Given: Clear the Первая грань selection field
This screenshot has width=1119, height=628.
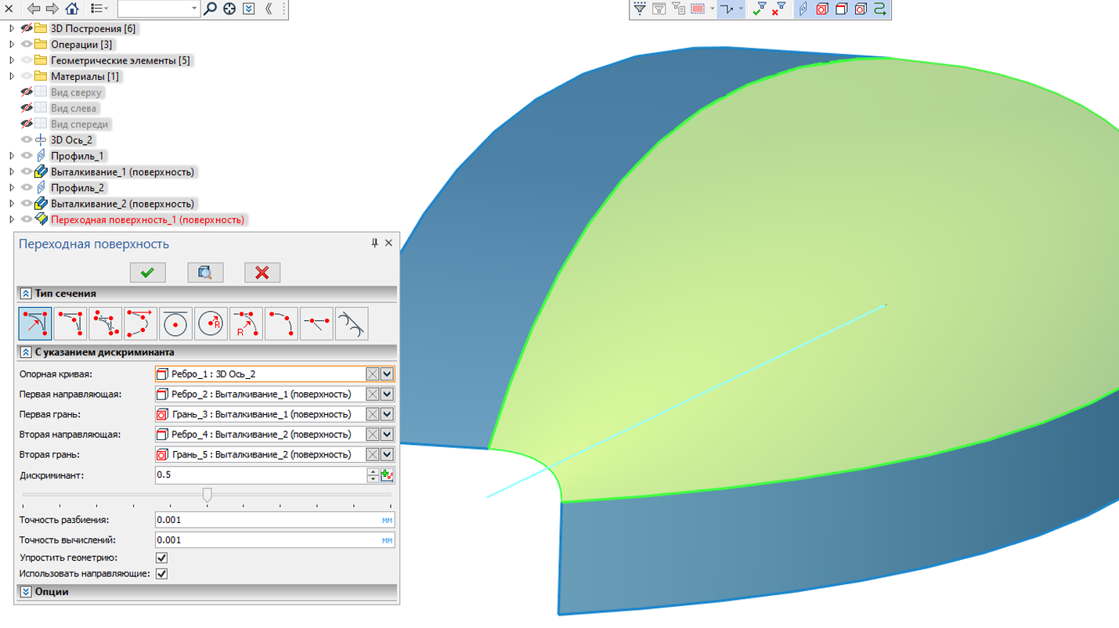Looking at the screenshot, I should 373,414.
